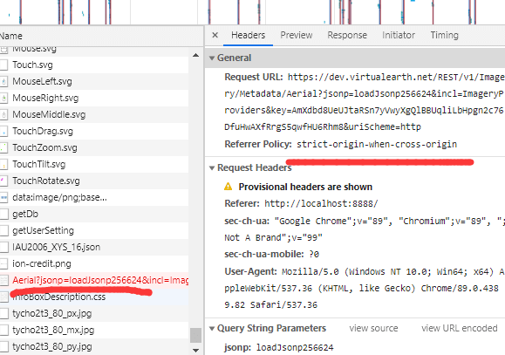Click the view source link
The width and height of the screenshot is (505, 355).
click(373, 328)
